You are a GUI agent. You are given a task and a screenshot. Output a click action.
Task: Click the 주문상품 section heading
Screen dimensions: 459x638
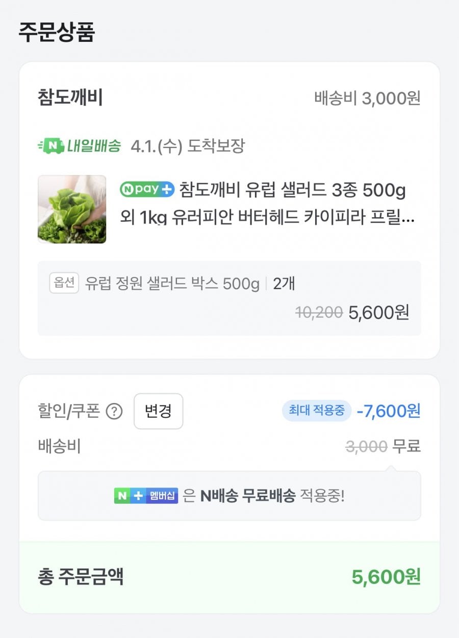[x=57, y=33]
